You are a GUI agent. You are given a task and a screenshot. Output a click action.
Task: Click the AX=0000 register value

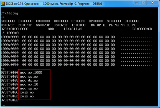click(x=8, y=21)
